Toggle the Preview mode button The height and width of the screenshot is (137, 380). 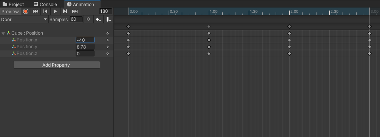tap(10, 11)
